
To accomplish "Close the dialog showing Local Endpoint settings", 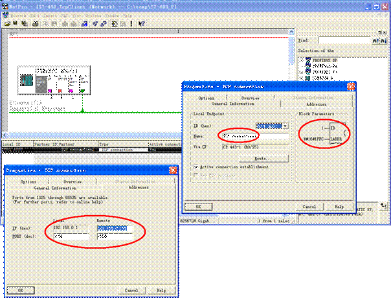I will [x=351, y=86].
